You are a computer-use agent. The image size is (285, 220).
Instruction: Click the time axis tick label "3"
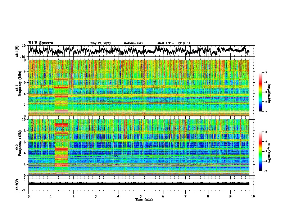pos(96,196)
